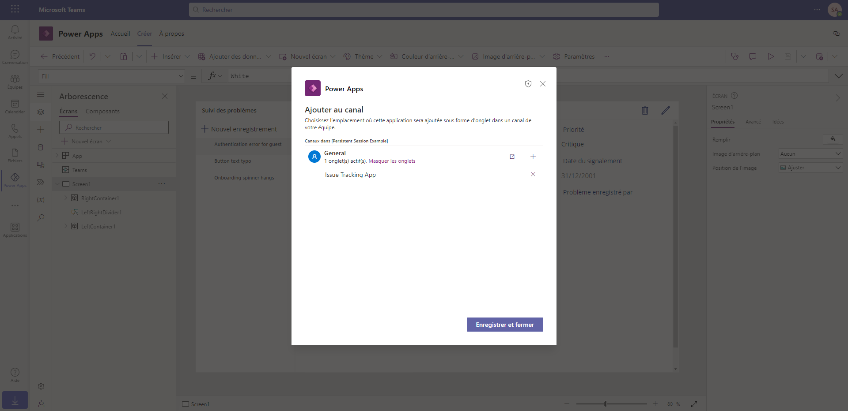This screenshot has width=848, height=411.
Task: Open Image d'arrière-plan dropdown Aucun
Action: [x=810, y=153]
